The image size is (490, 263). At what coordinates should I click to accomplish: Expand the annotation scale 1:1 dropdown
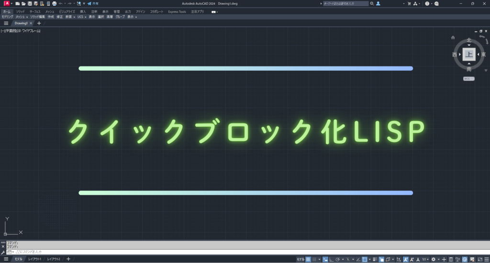coord(425,259)
